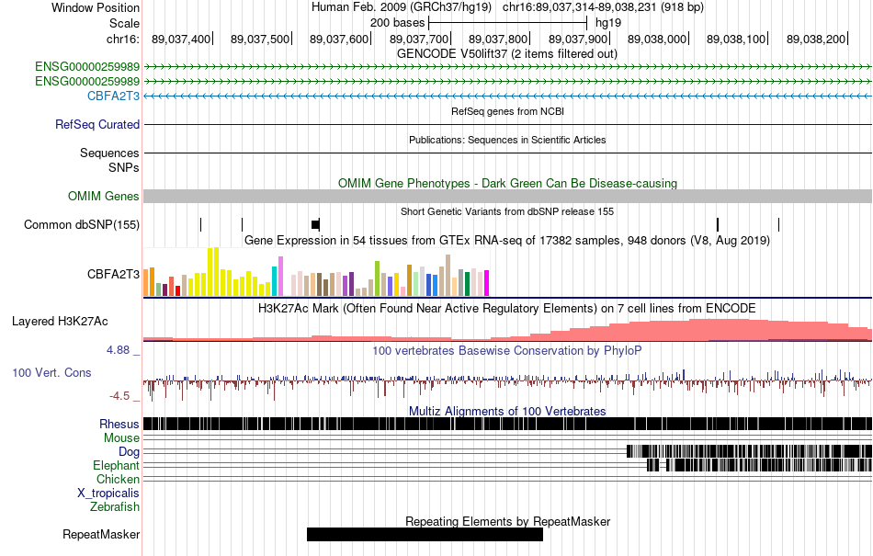This screenshot has height=556, width=873.
Task: Click the 100 Vert. Cons track label
Action: (51, 372)
